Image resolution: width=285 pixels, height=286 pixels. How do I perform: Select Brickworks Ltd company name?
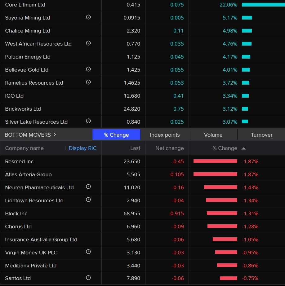(23, 109)
